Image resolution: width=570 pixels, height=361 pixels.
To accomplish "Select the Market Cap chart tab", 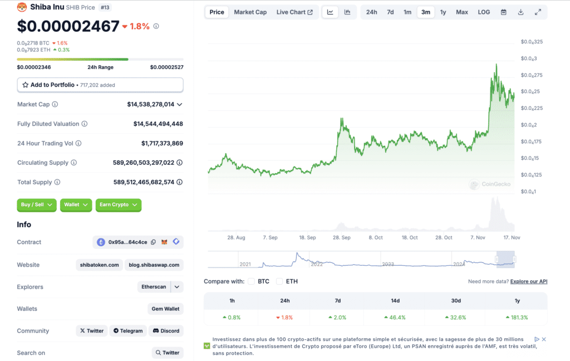I will (x=250, y=12).
